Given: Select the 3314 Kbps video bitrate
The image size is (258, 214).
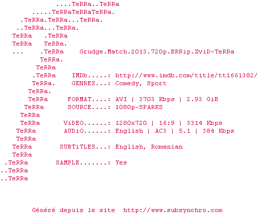Looking at the screenshot, I should point(204,123).
